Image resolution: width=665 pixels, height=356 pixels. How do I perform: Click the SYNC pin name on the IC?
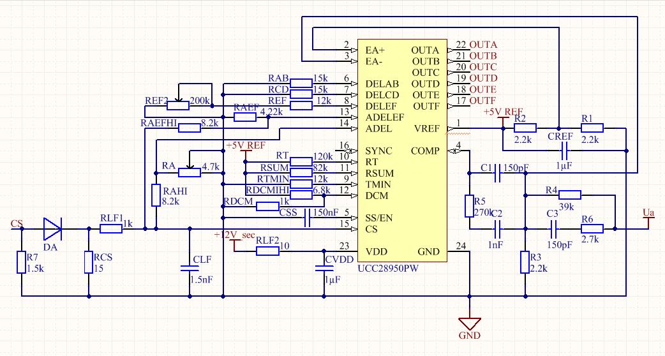378,151
